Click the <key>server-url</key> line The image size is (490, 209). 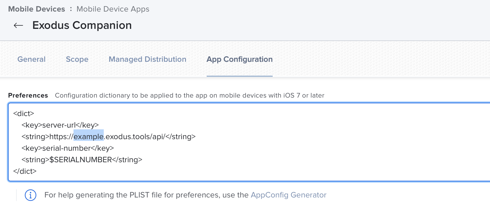click(x=60, y=125)
